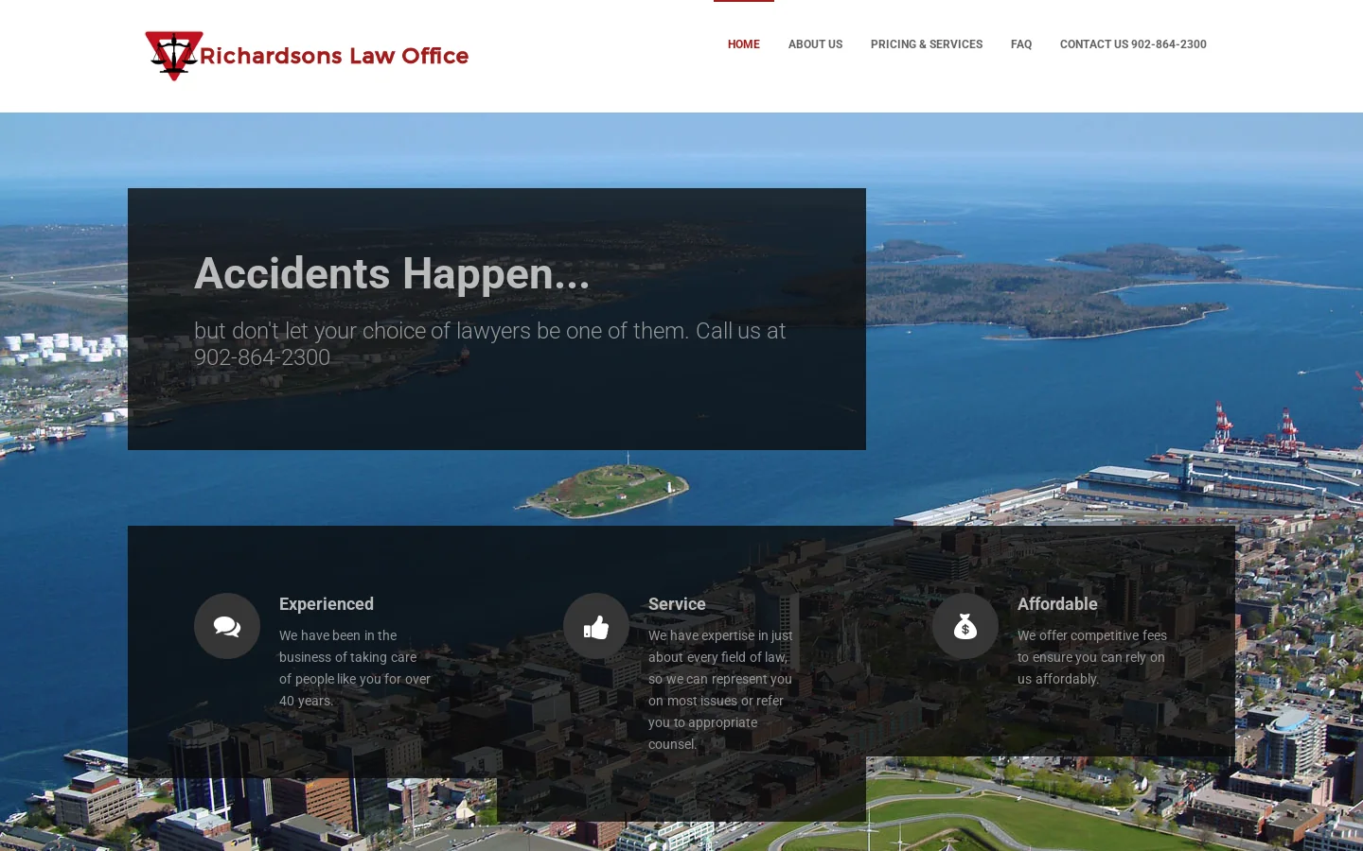Viewport: 1363px width, 851px height.
Task: Click the 'We have expertise in just' paragraph
Action: 721,690
